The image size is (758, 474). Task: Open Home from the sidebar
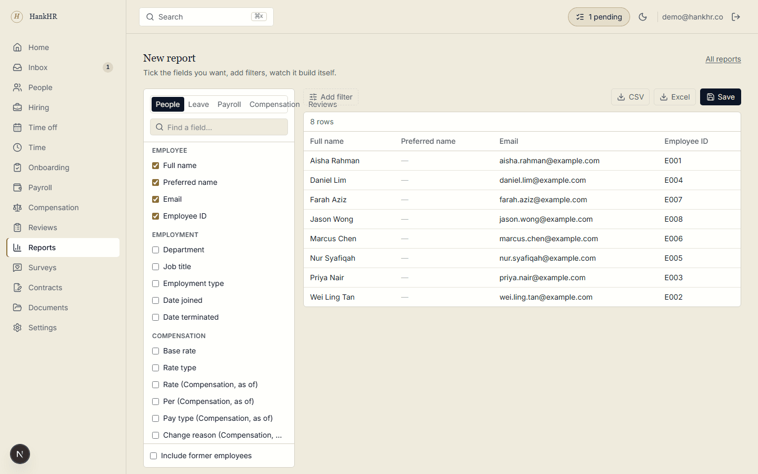coord(63,47)
